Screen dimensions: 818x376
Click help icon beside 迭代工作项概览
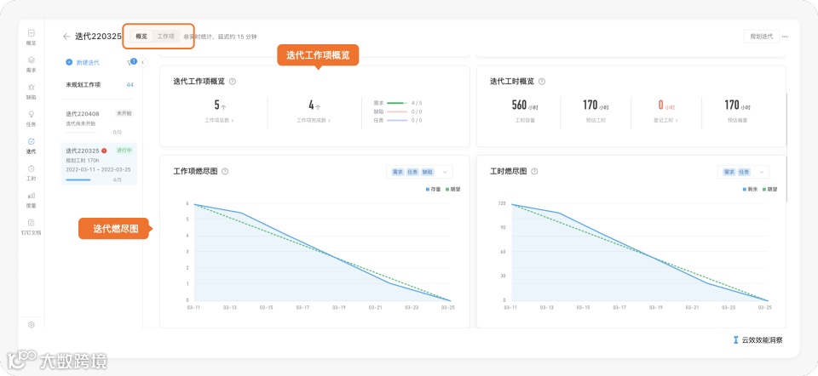click(x=233, y=82)
